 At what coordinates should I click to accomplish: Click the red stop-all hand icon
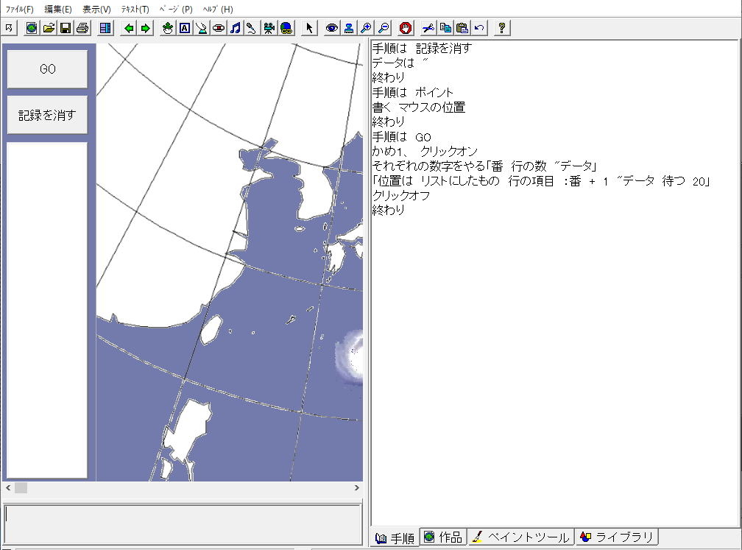[x=406, y=28]
